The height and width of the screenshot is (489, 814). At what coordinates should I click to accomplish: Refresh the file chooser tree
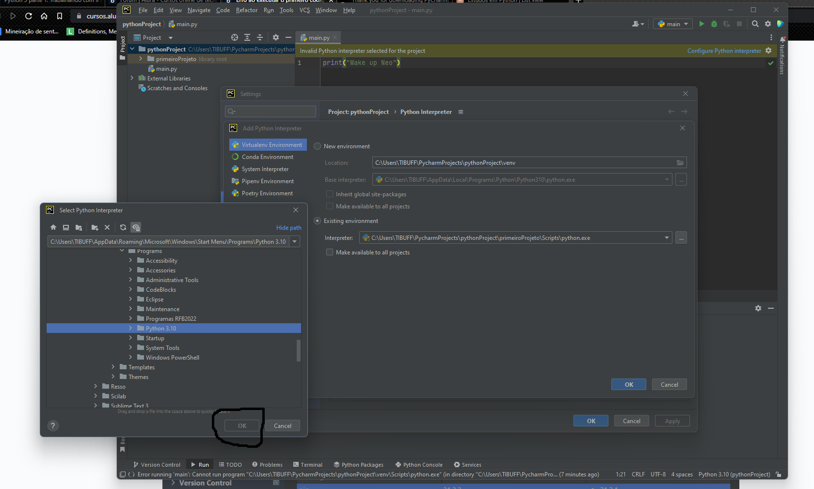pyautogui.click(x=123, y=227)
